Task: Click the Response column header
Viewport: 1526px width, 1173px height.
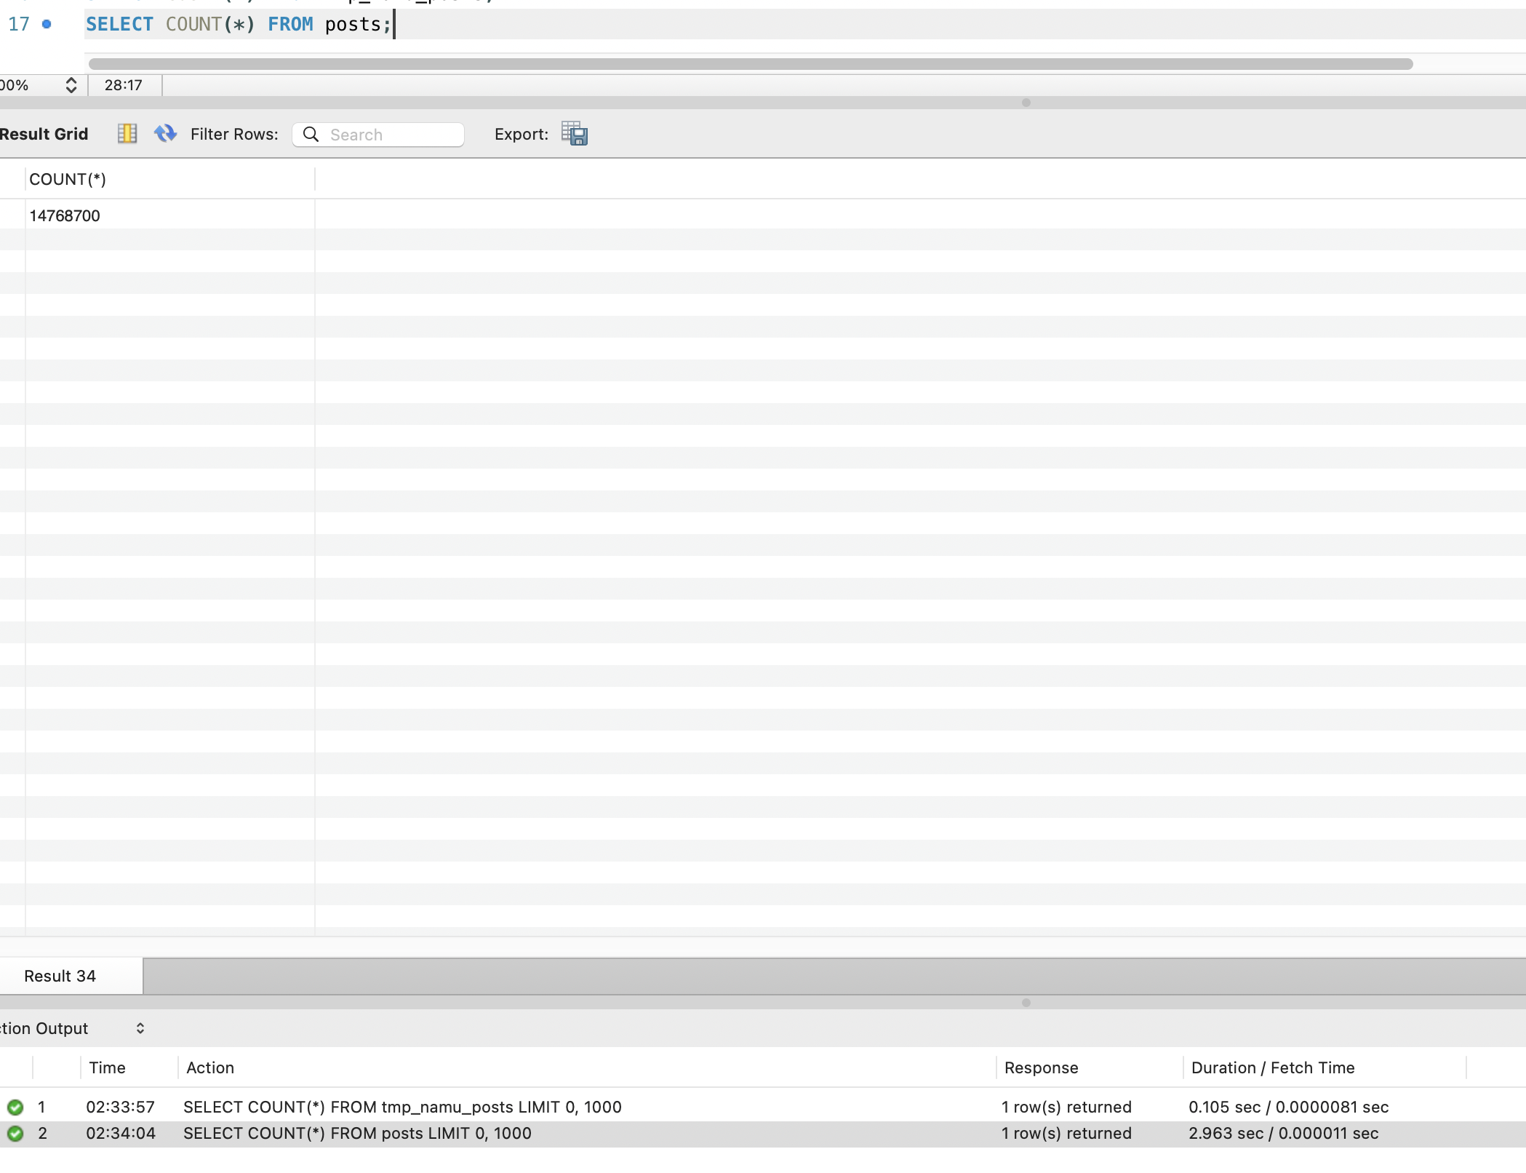Action: [1041, 1068]
